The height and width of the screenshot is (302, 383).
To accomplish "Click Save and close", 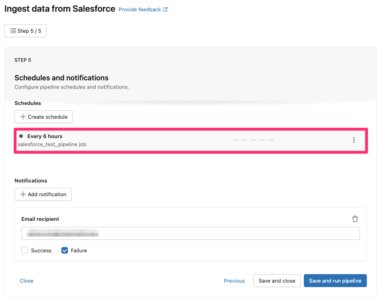I will 276,280.
